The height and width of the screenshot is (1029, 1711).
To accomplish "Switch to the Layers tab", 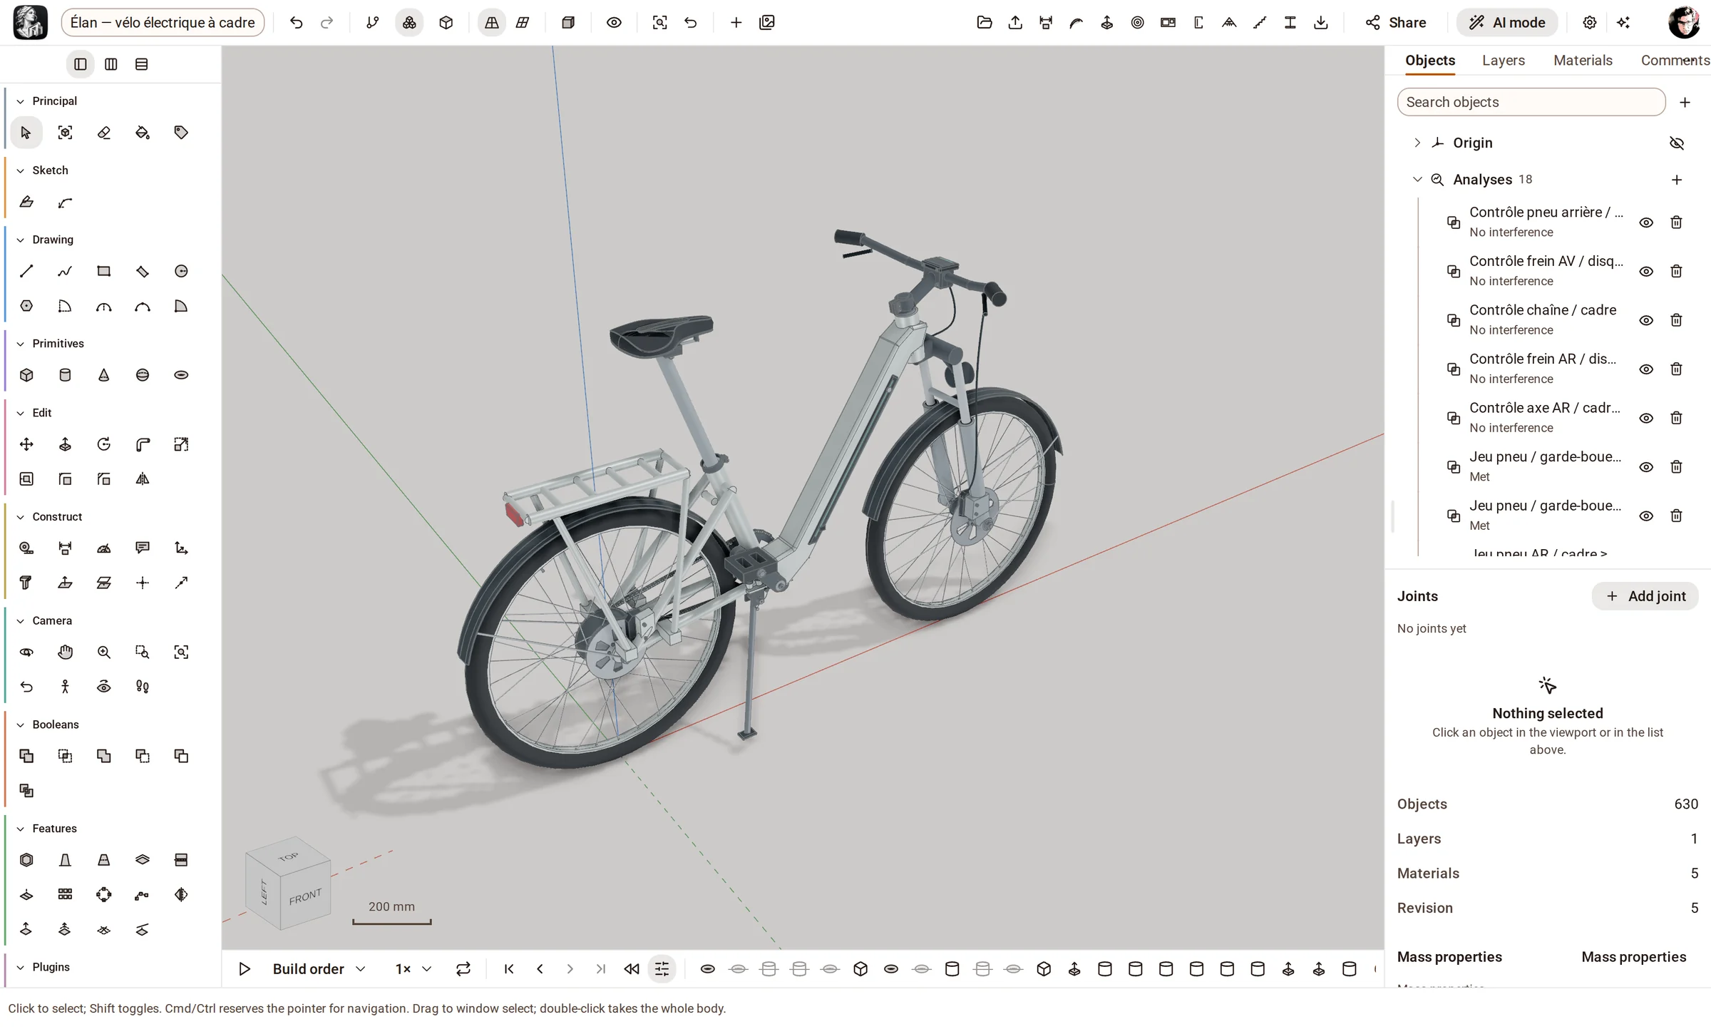I will [1503, 61].
